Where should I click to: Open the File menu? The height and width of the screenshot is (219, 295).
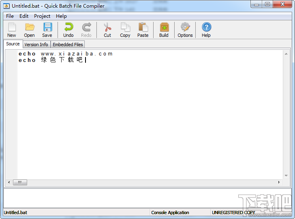pyautogui.click(x=10, y=16)
